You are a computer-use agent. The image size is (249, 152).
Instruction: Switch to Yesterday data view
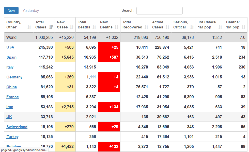coord(31,11)
